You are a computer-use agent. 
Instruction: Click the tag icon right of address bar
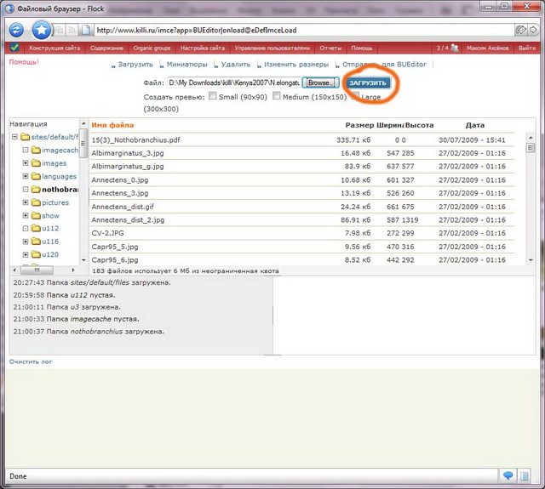(520, 30)
